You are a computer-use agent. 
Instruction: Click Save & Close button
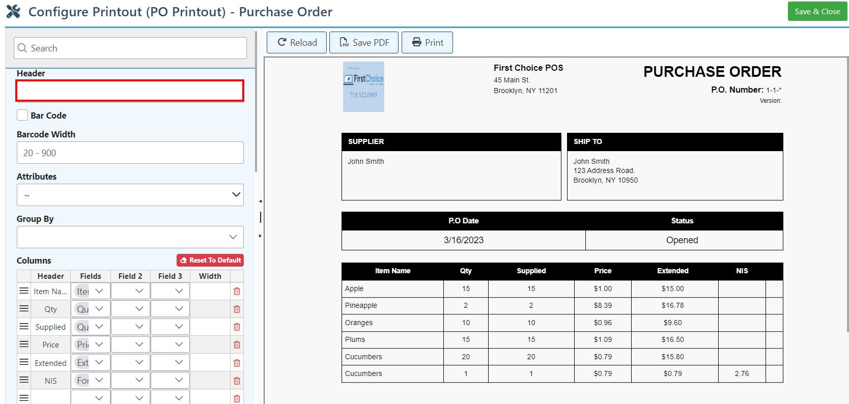817,12
